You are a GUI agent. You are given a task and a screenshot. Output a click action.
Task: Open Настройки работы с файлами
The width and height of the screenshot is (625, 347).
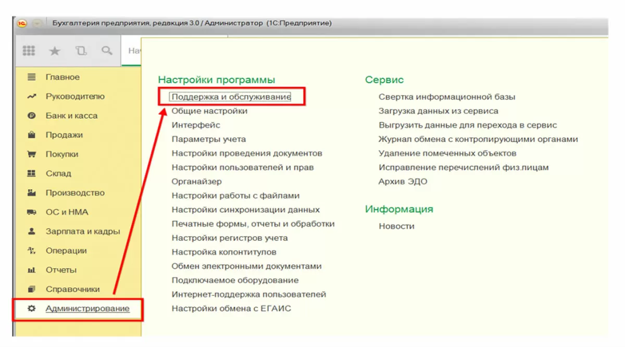click(x=235, y=195)
